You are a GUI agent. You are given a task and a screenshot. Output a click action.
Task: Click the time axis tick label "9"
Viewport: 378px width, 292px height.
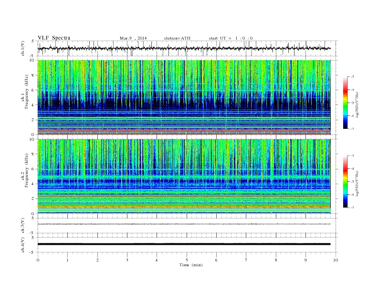click(305, 260)
